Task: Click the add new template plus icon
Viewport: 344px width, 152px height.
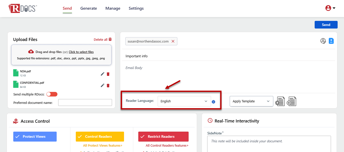Action: click(291, 101)
